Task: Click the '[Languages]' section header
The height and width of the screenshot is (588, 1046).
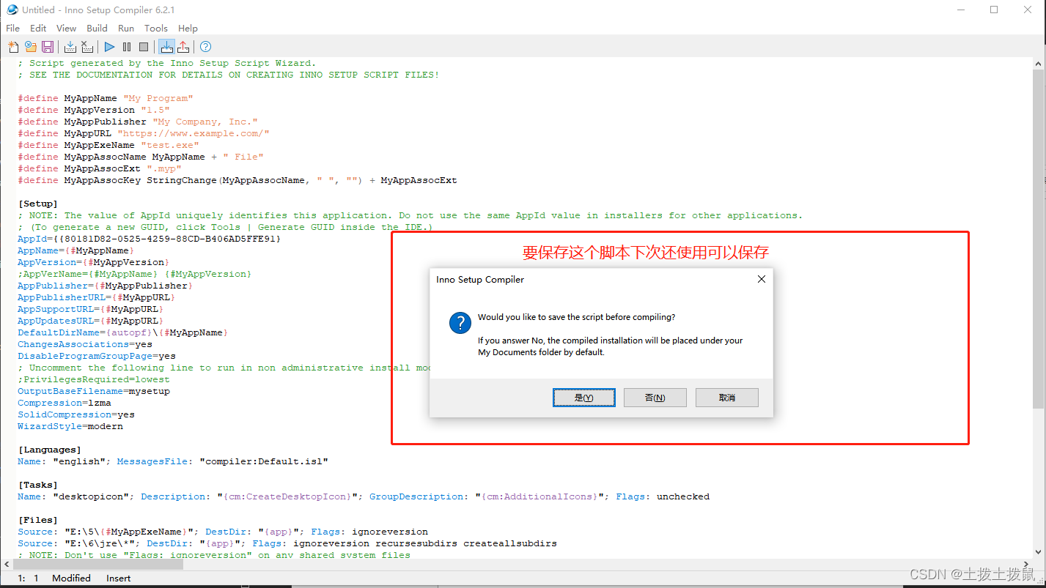Action: (50, 450)
